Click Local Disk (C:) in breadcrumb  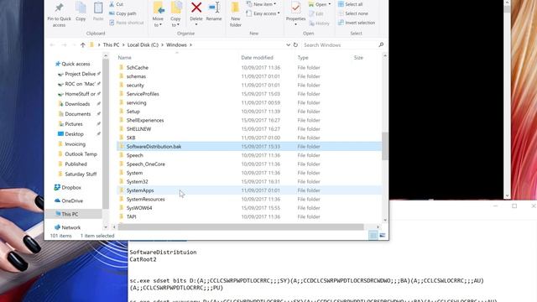143,44
